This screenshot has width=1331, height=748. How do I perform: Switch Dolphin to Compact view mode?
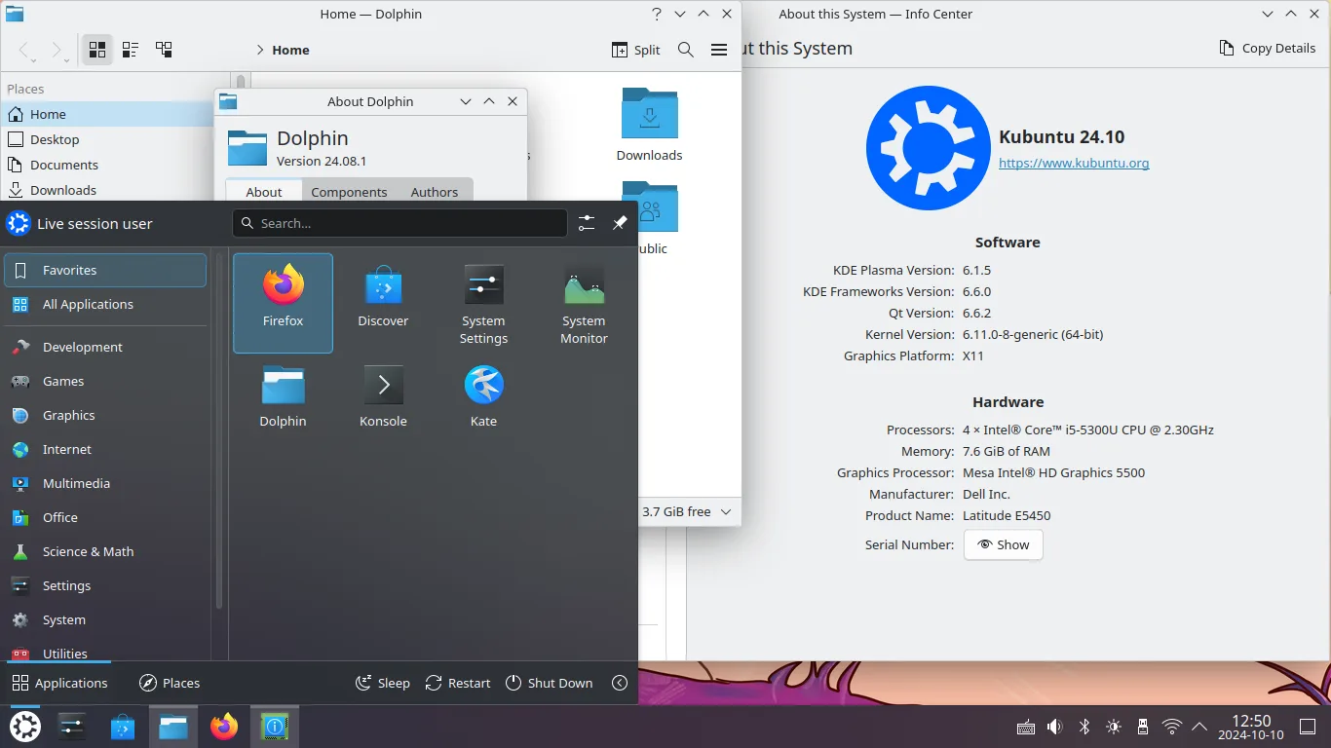130,50
